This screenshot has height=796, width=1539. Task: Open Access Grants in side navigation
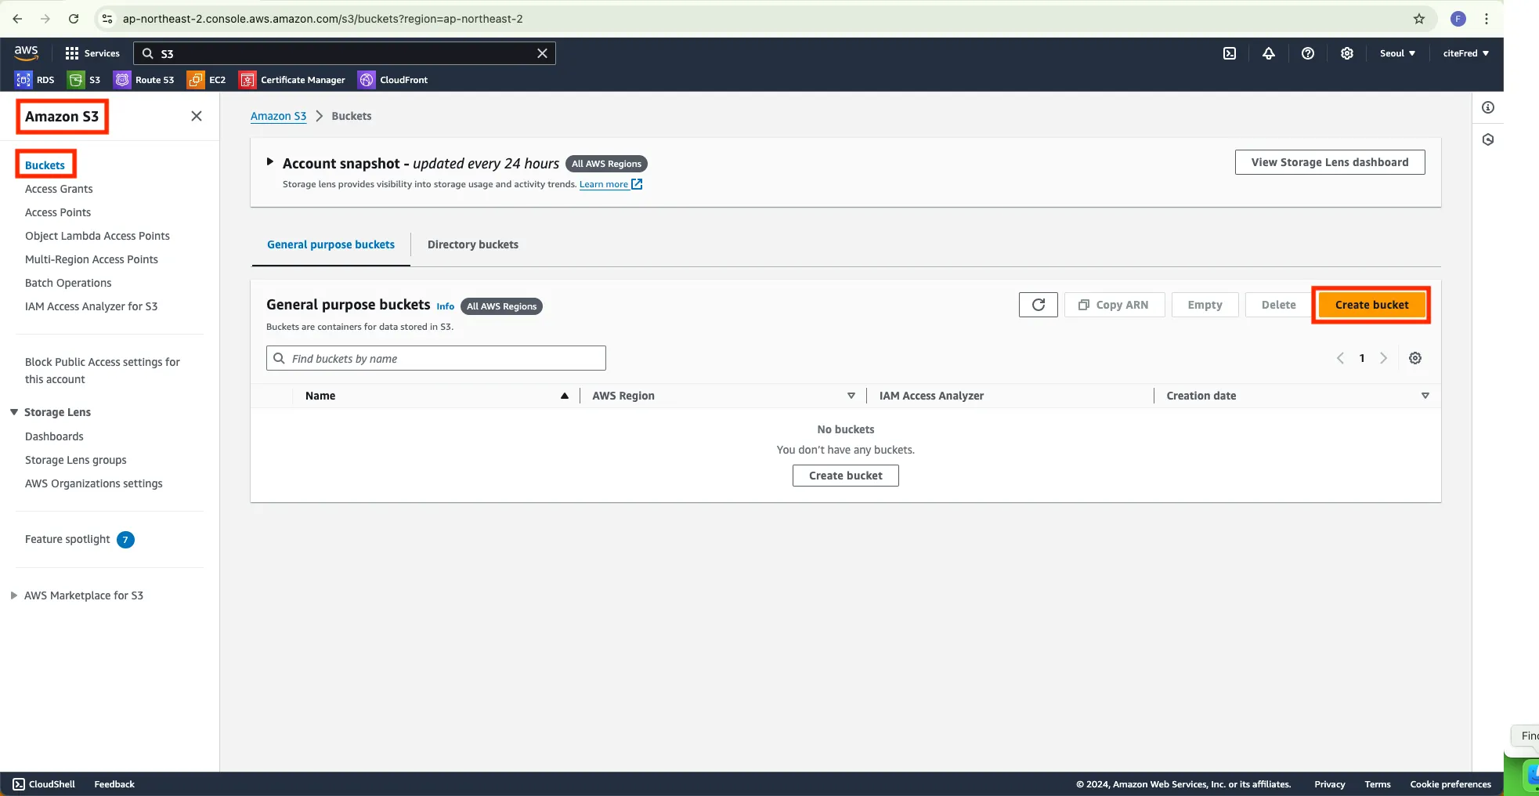[59, 189]
